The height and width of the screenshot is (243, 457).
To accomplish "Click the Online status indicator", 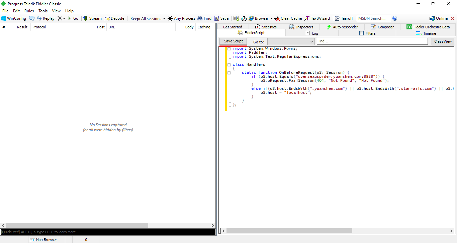I will coord(439,18).
